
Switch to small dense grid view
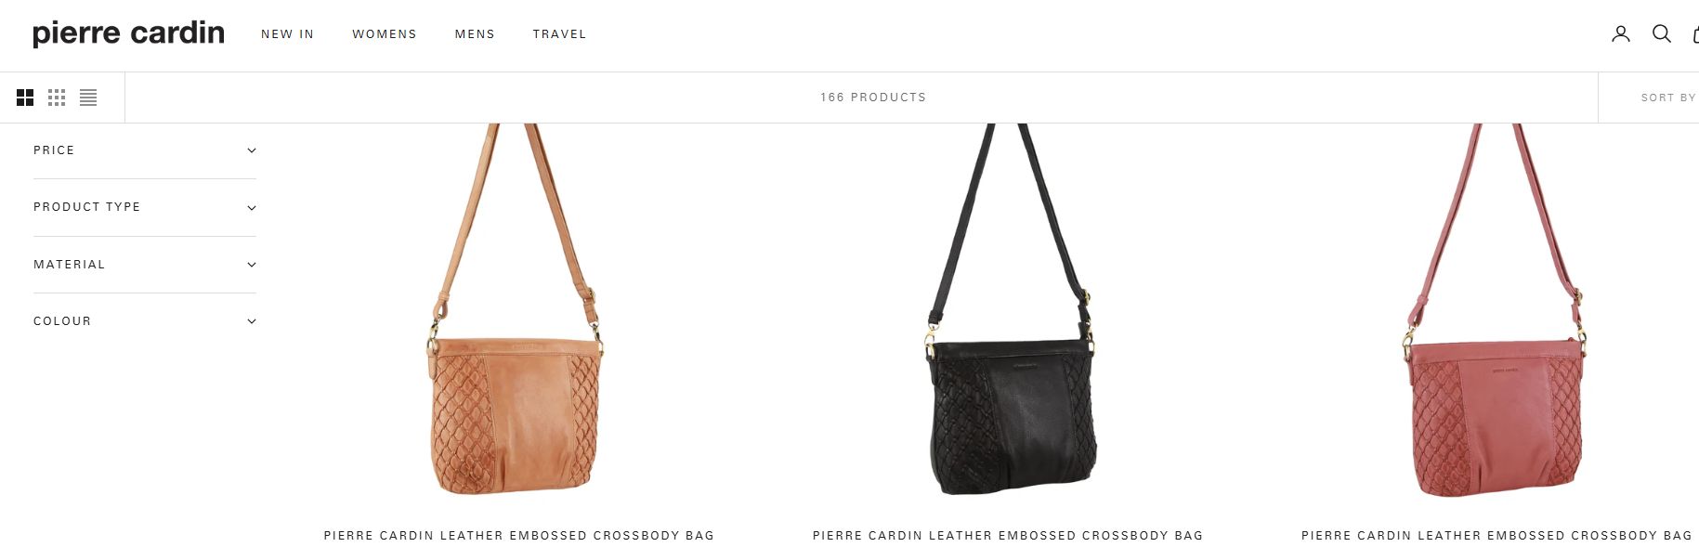[57, 98]
